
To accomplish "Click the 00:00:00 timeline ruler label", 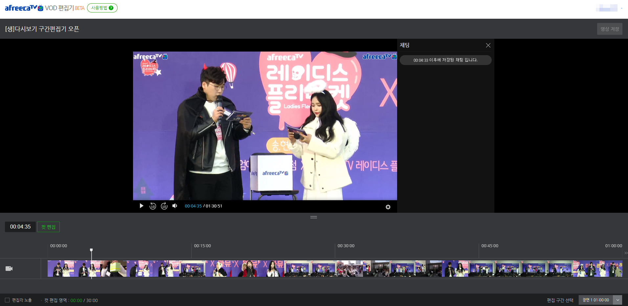I will 58,246.
